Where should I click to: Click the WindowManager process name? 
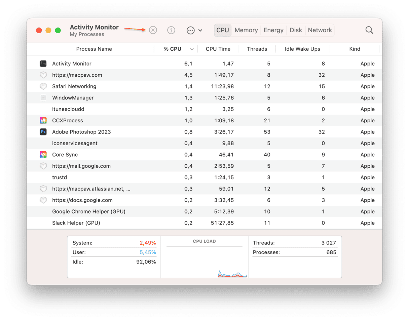(73, 98)
